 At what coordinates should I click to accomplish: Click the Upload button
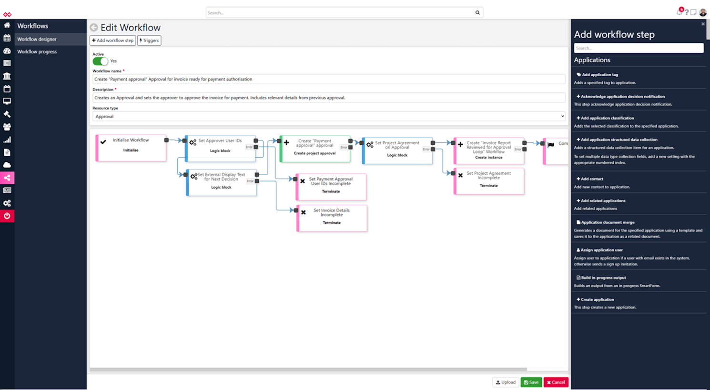coord(506,382)
